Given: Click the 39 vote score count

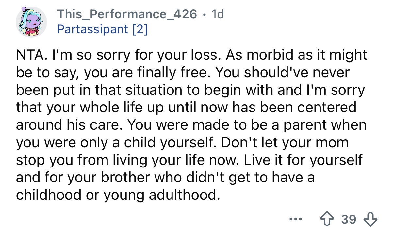Looking at the screenshot, I should pyautogui.click(x=349, y=219).
